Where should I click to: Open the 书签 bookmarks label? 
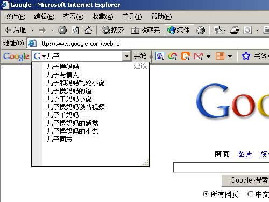(261, 57)
